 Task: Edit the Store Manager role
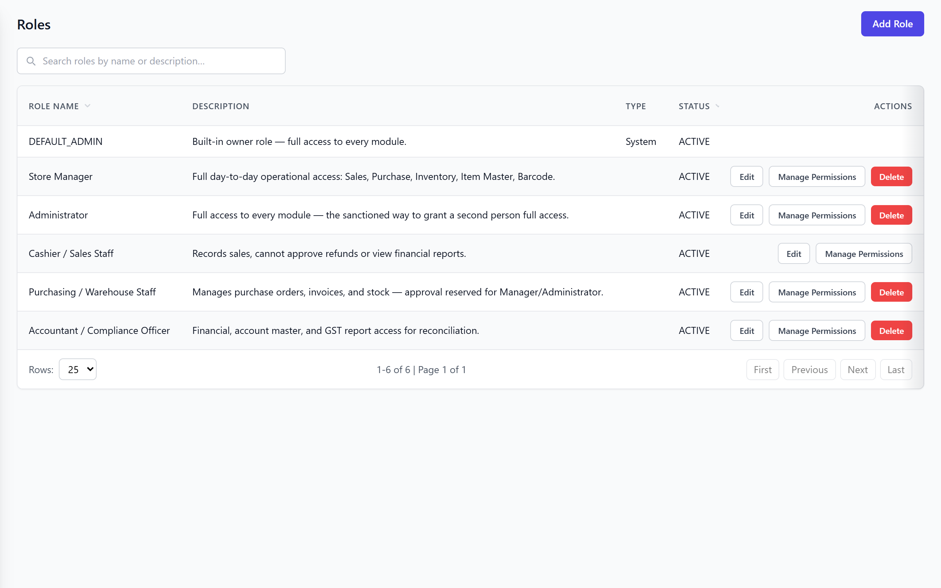pyautogui.click(x=747, y=176)
